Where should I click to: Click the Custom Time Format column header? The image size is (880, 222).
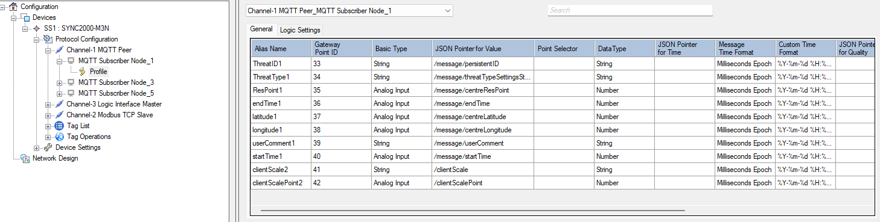point(805,48)
